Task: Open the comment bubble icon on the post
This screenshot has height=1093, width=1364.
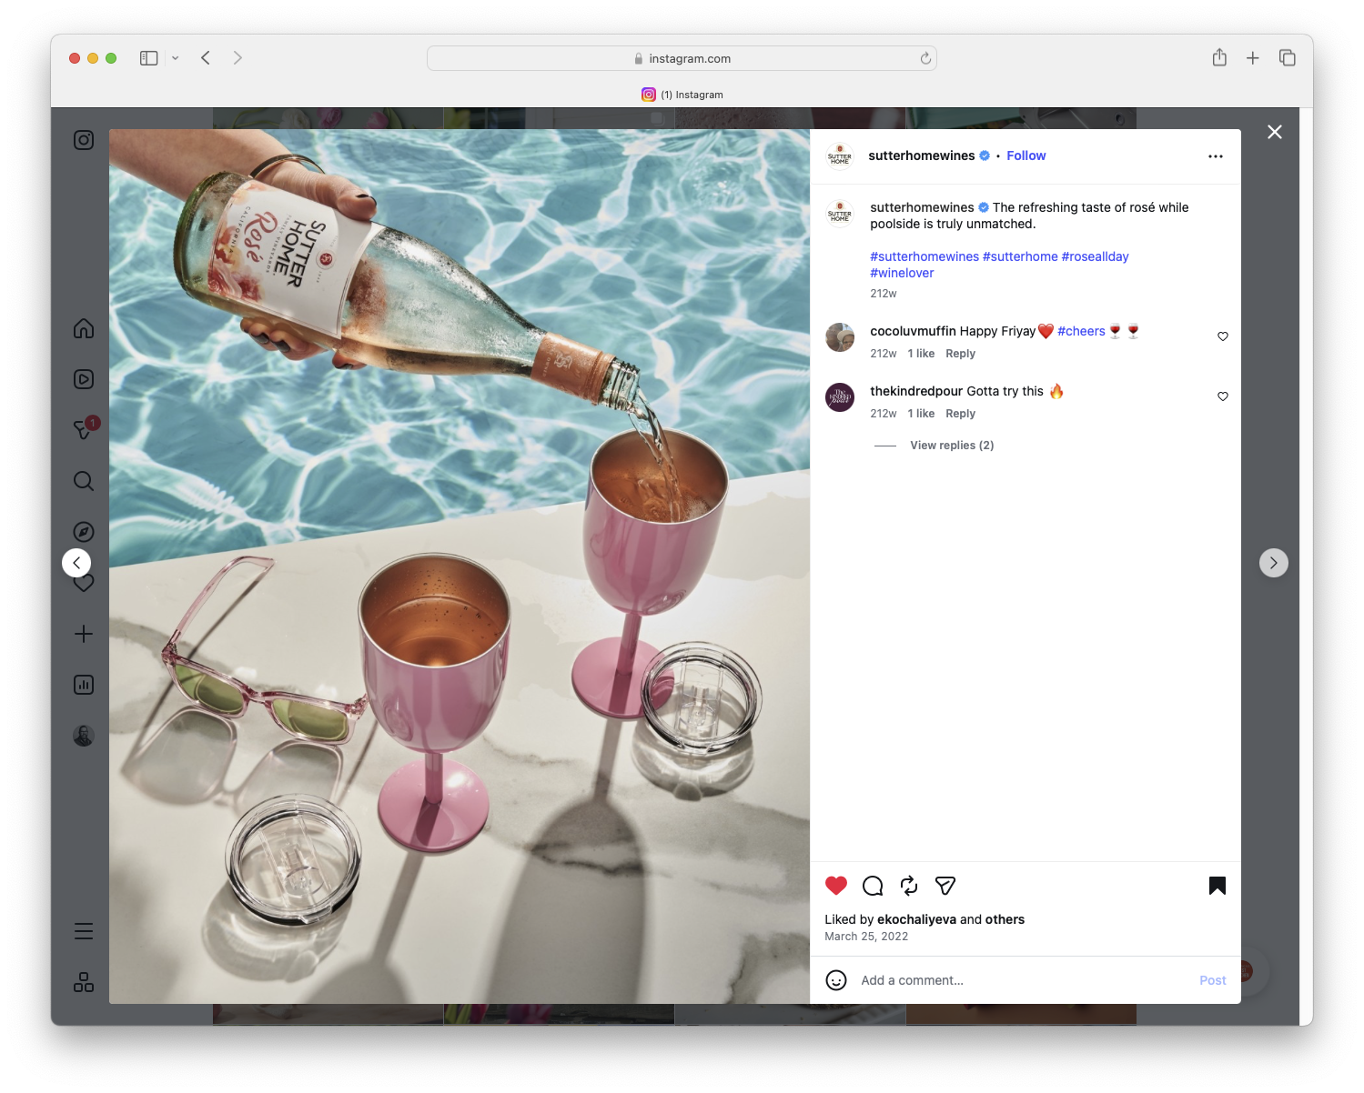Action: pyautogui.click(x=872, y=885)
